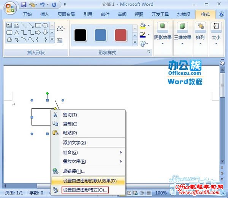Image resolution: width=228 pixels, height=198 pixels.
Task: Open shape fill dropdown arrow
Action: [x=149, y=26]
